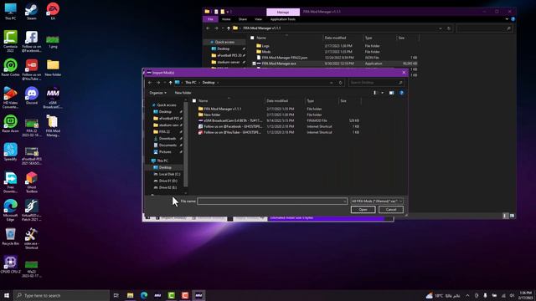Click the Cancel button
This screenshot has width=536, height=301.
pos(391,210)
